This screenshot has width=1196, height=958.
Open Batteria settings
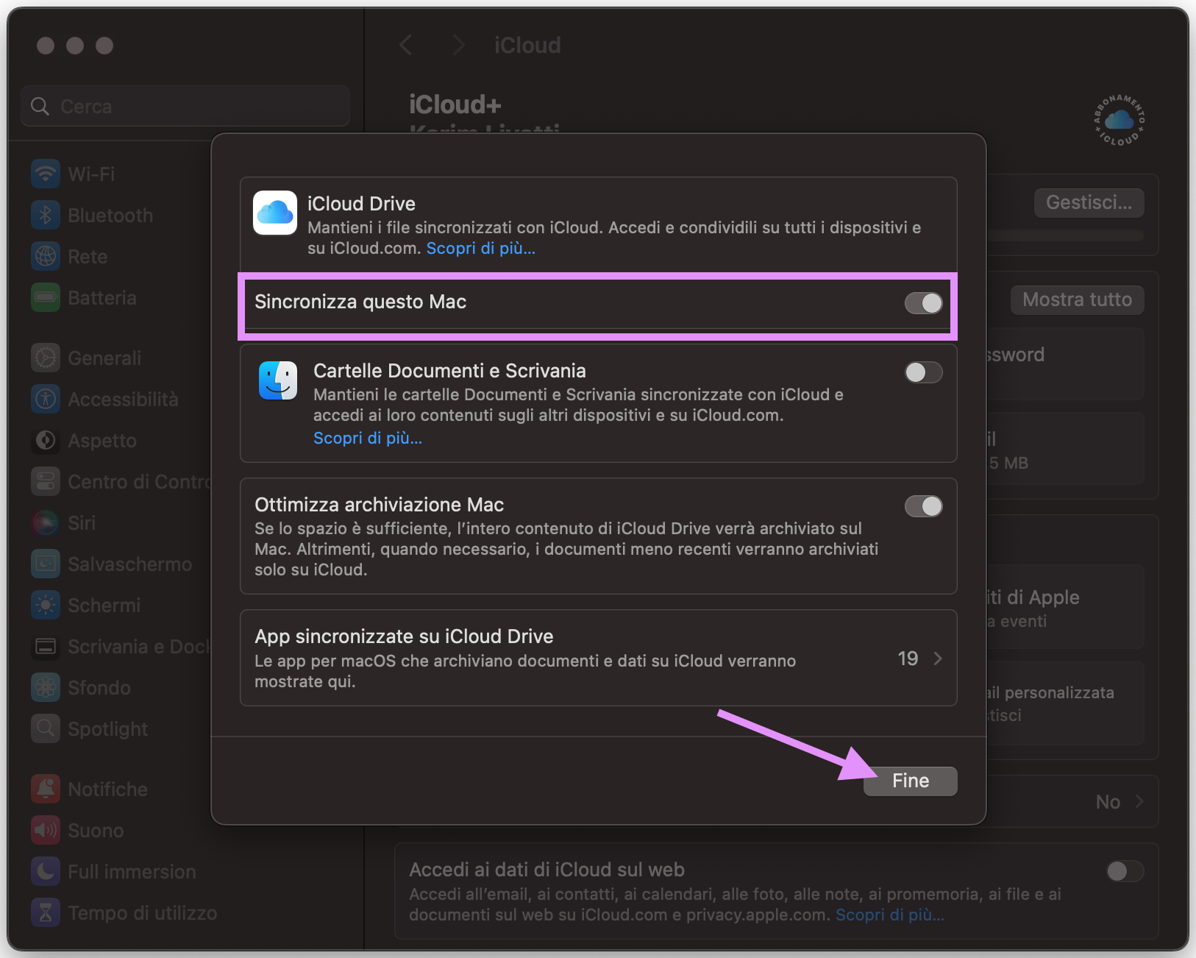tap(46, 297)
